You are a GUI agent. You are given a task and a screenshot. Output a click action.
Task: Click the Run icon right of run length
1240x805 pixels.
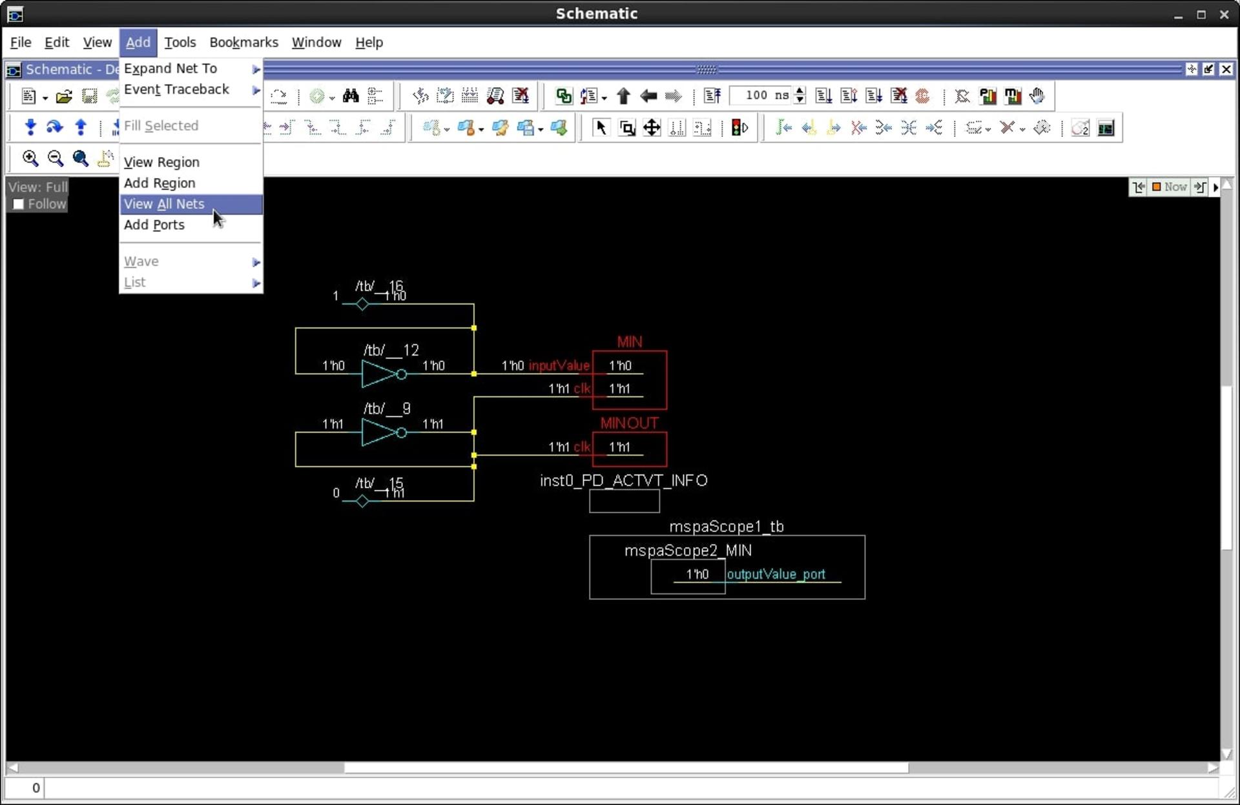pyautogui.click(x=823, y=96)
